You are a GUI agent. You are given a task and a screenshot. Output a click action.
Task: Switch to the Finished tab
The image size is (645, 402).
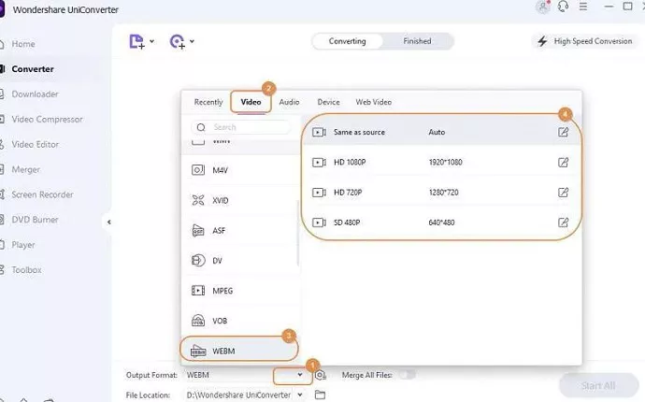pos(417,41)
